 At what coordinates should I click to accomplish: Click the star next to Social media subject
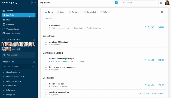tap(19, 72)
